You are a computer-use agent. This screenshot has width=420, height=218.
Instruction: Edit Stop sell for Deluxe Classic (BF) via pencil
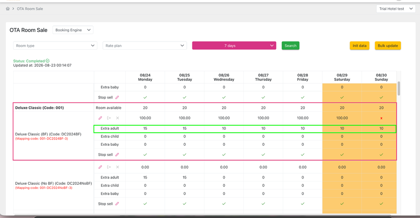tap(117, 155)
